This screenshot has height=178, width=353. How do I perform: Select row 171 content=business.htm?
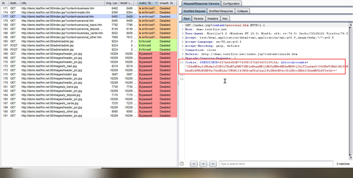click(89, 8)
